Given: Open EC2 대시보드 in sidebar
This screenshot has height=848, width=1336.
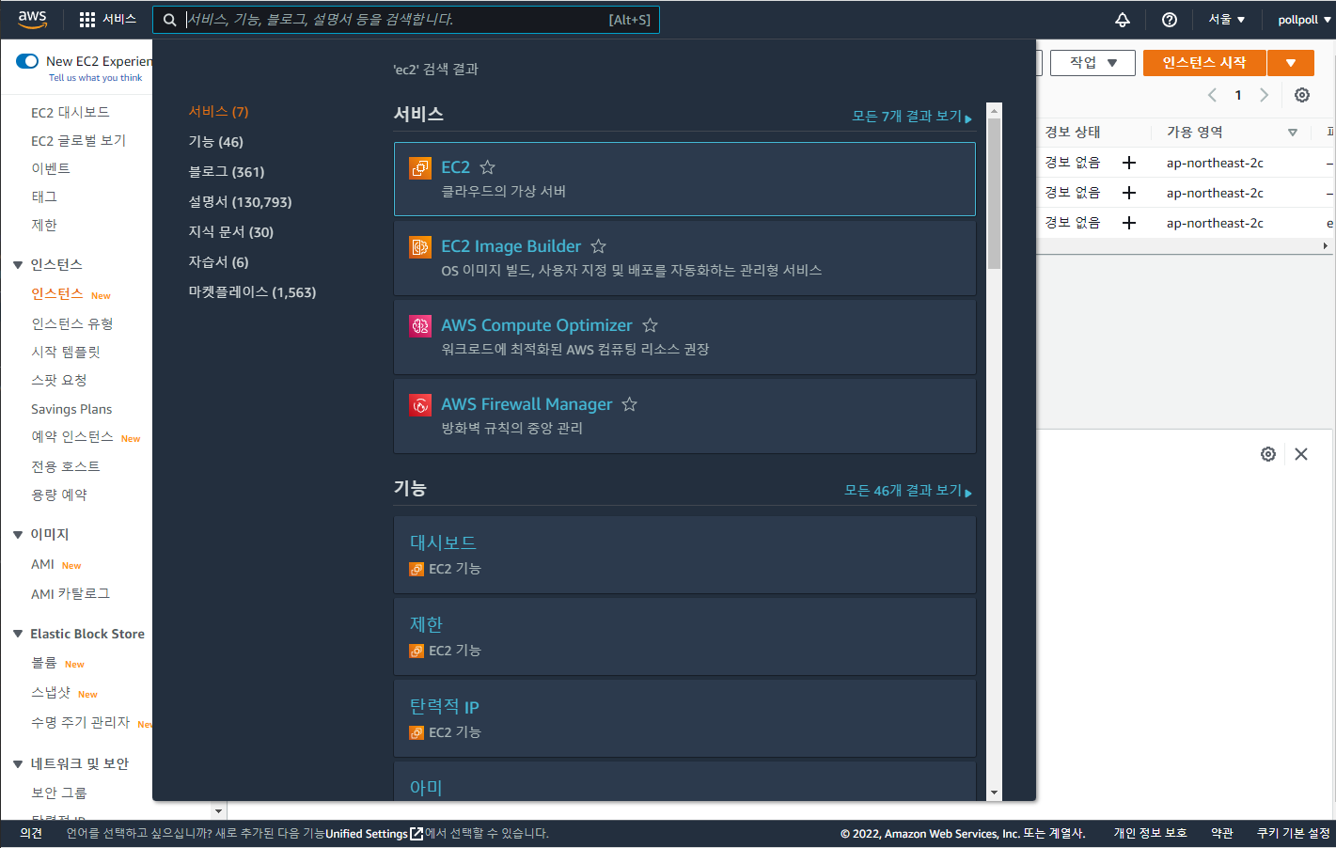Looking at the screenshot, I should click(71, 113).
